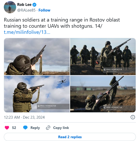Open the info circle icon beside date
The height and width of the screenshot is (141, 140).
[x=133, y=117]
